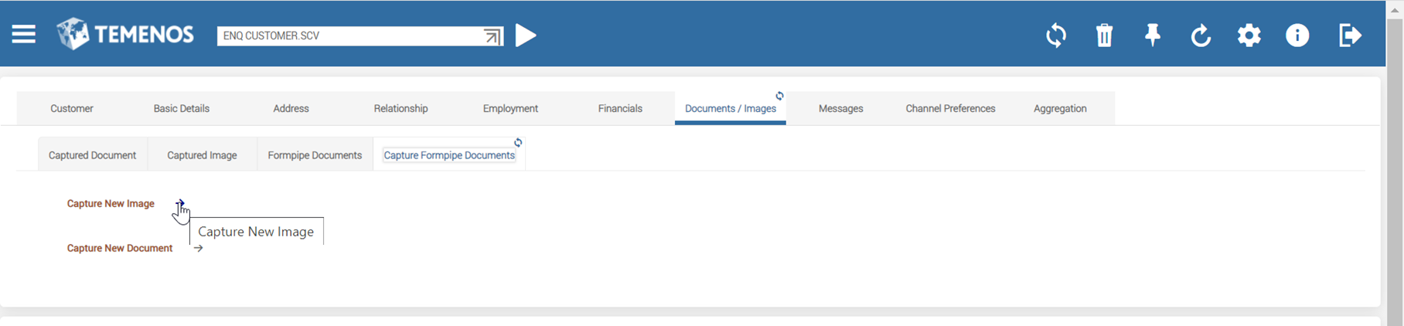Click the Capture New Document arrow
Image resolution: width=1404 pixels, height=326 pixels.
(199, 248)
